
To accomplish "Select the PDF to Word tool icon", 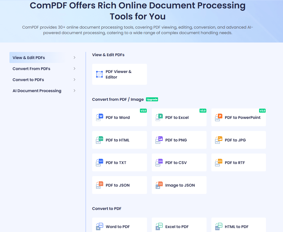I will pyautogui.click(x=99, y=117).
